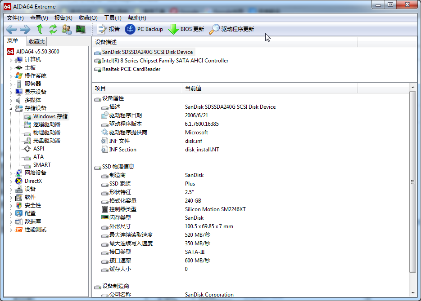
Task: Select 物理驱动器 in tree
Action: tap(47, 132)
